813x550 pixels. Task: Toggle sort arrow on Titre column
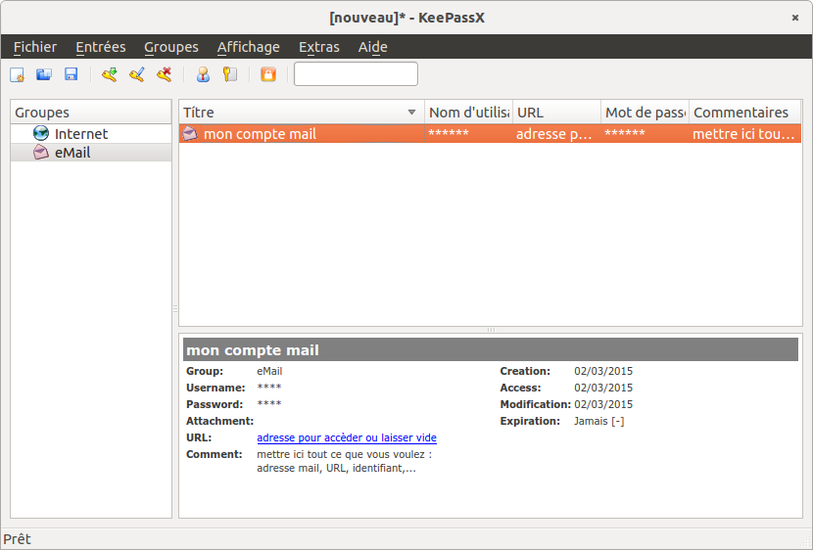coord(411,112)
